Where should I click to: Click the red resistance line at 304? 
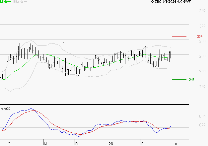179,36
